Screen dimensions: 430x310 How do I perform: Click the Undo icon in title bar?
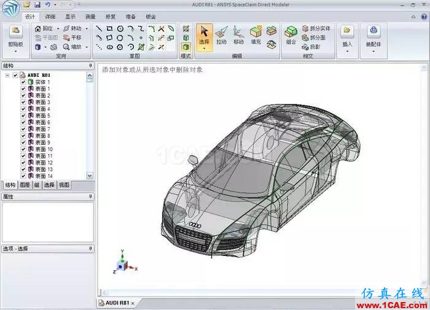click(x=48, y=5)
